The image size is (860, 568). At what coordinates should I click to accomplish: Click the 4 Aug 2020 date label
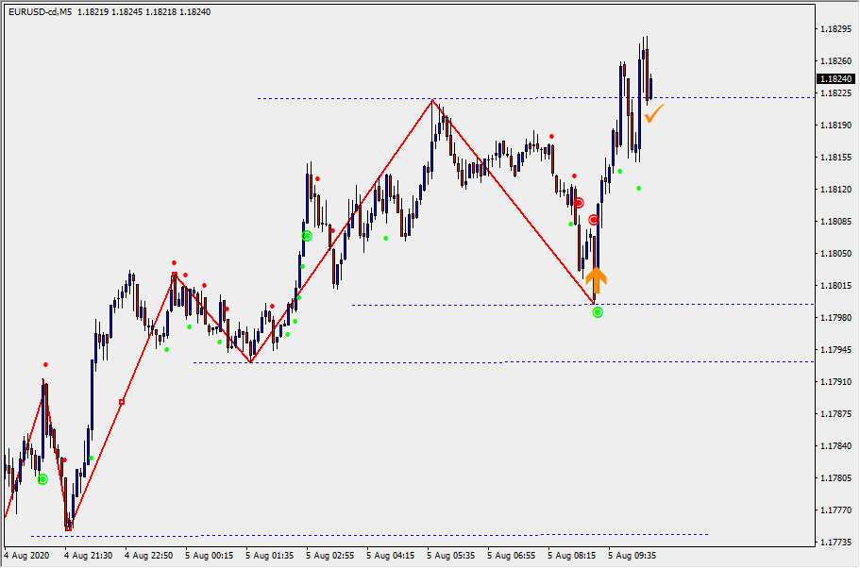pyautogui.click(x=26, y=556)
